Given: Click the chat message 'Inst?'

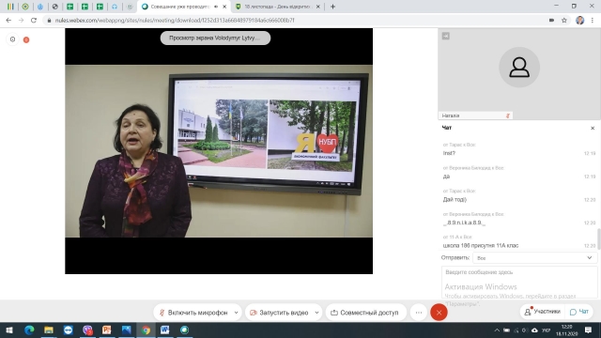Looking at the screenshot, I should coord(449,153).
